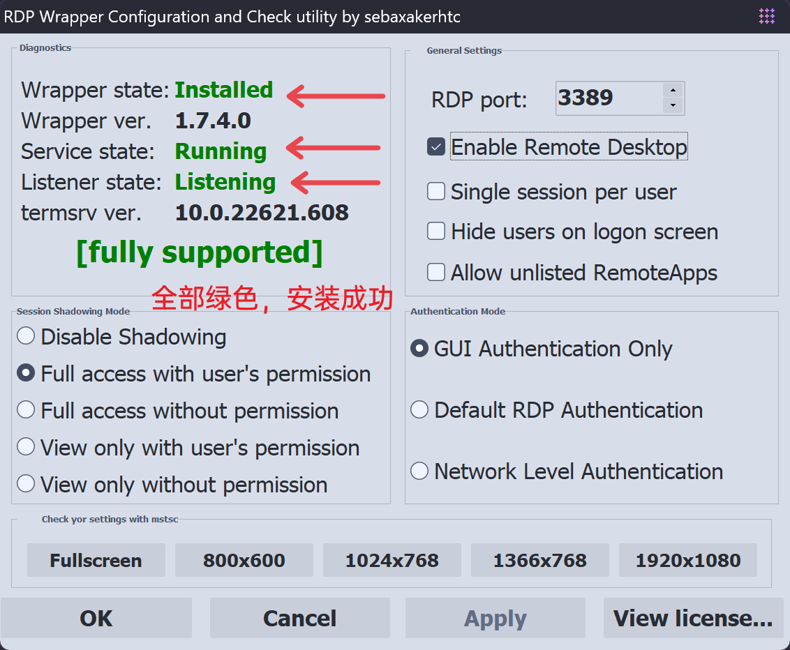Screen dimensions: 790x650
Task: Open View license dialog
Action: click(x=693, y=619)
